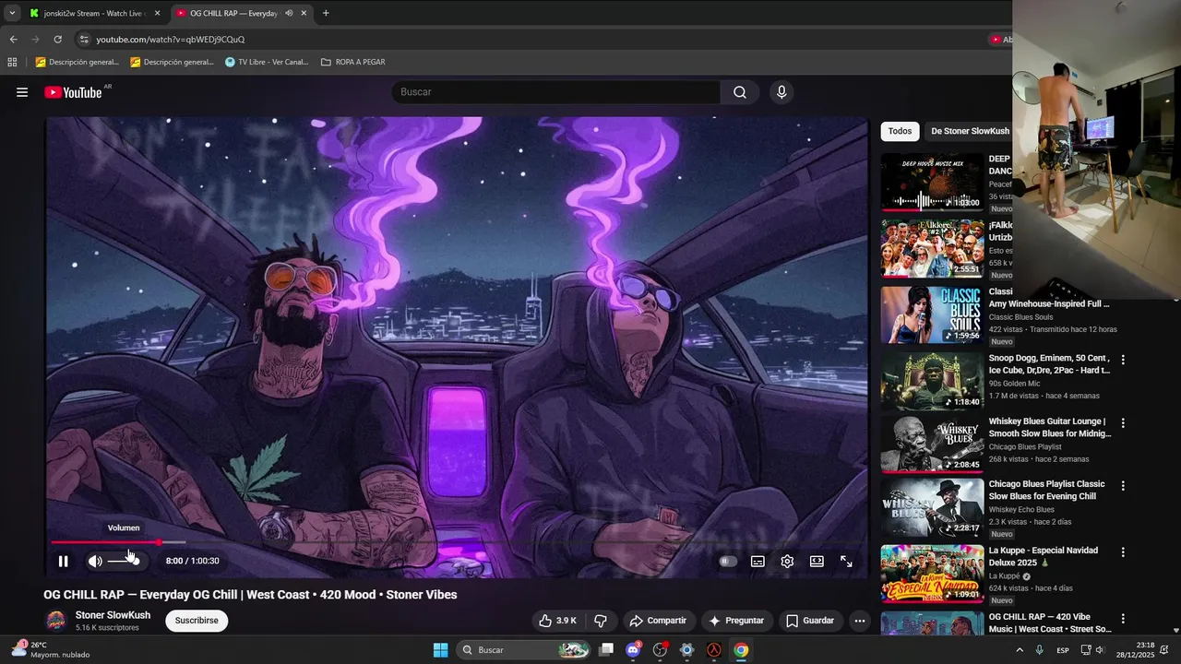Open the ROPA A PEGAR bookmarks folder
This screenshot has width=1181, height=664.
(x=352, y=62)
